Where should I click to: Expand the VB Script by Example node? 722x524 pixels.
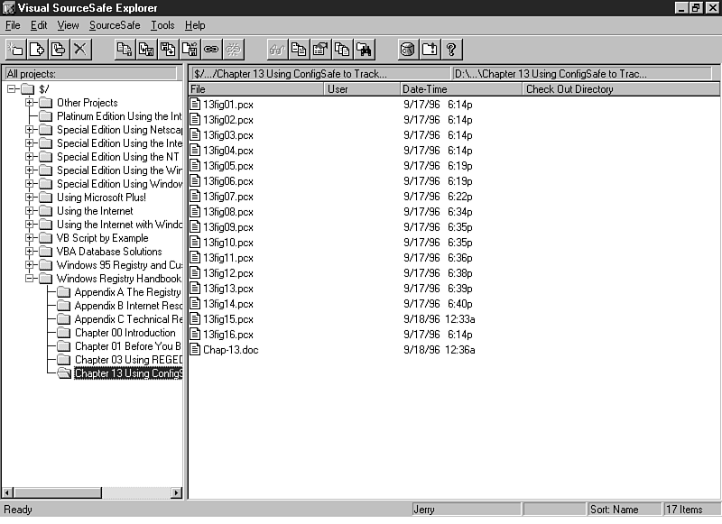(x=30, y=238)
